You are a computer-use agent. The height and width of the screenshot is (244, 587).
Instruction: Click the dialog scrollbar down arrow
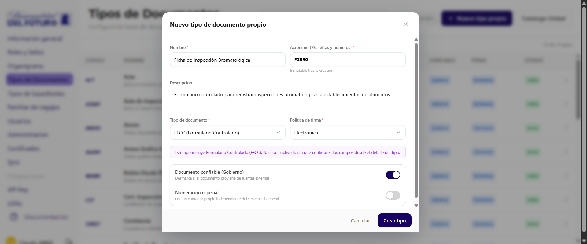tap(416, 206)
